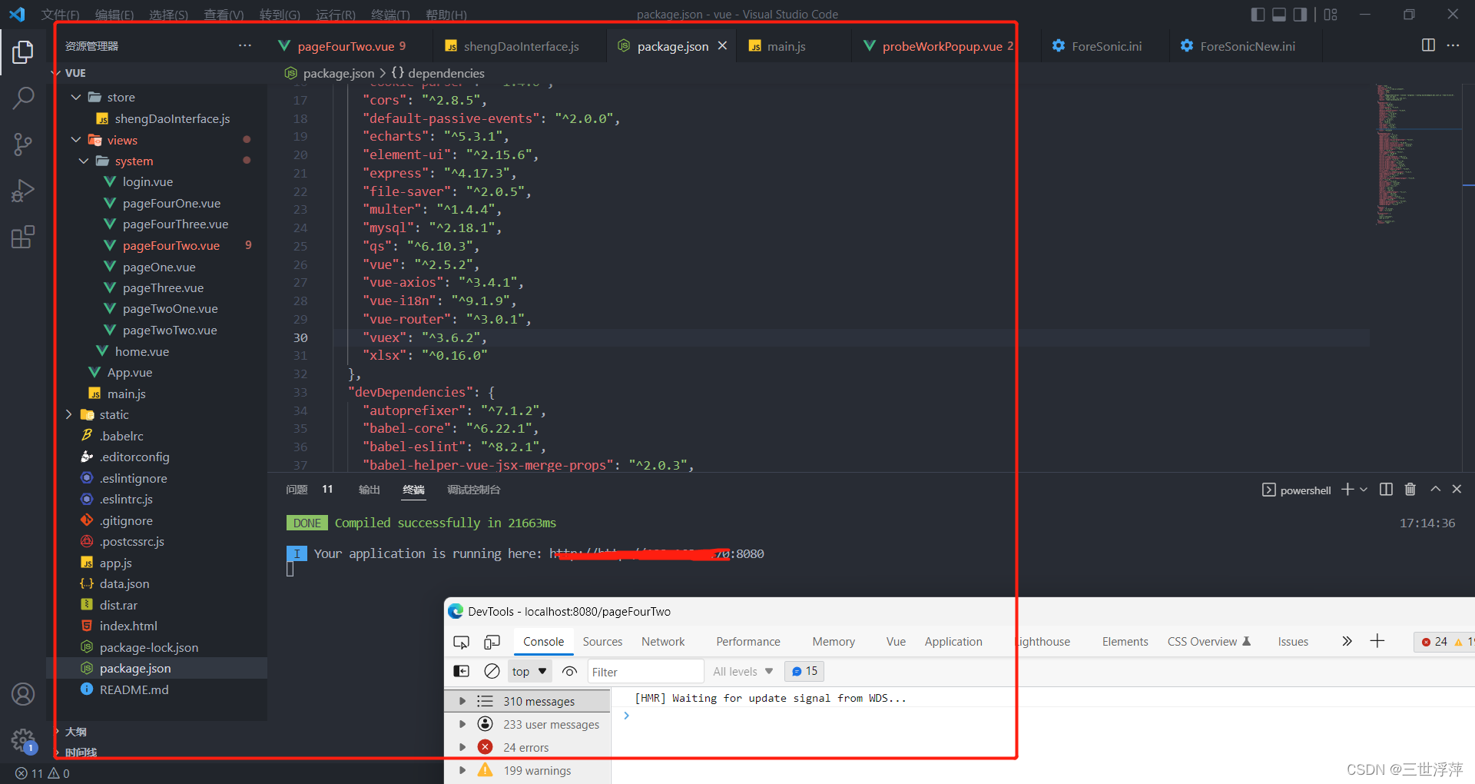Expand the static folder

coord(68,414)
